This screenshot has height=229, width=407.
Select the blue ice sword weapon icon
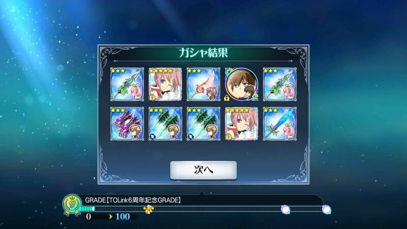click(279, 124)
